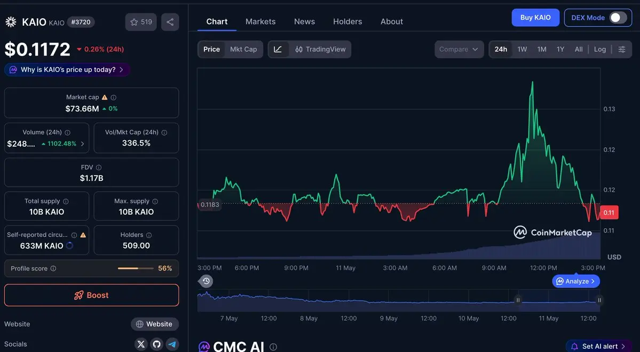Select the 24h time range
Image resolution: width=640 pixels, height=352 pixels.
[x=501, y=50]
